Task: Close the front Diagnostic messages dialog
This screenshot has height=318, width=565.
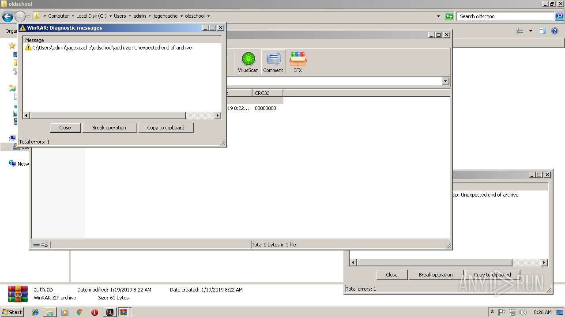Action: point(65,128)
